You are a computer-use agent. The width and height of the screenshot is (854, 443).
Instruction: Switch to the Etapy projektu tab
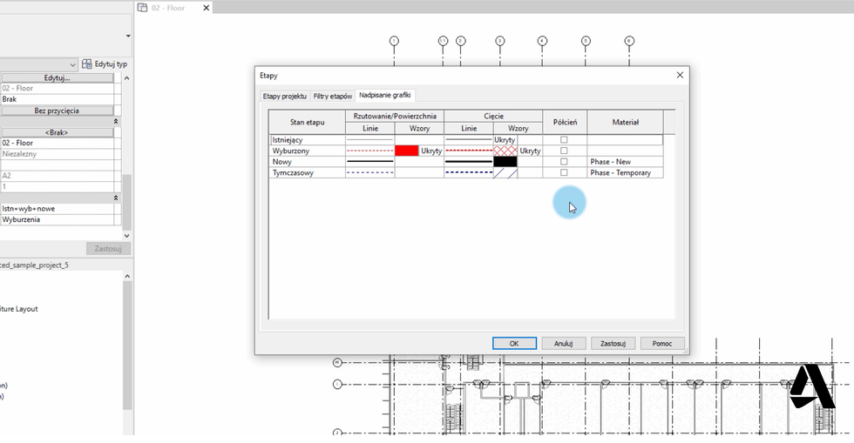284,97
